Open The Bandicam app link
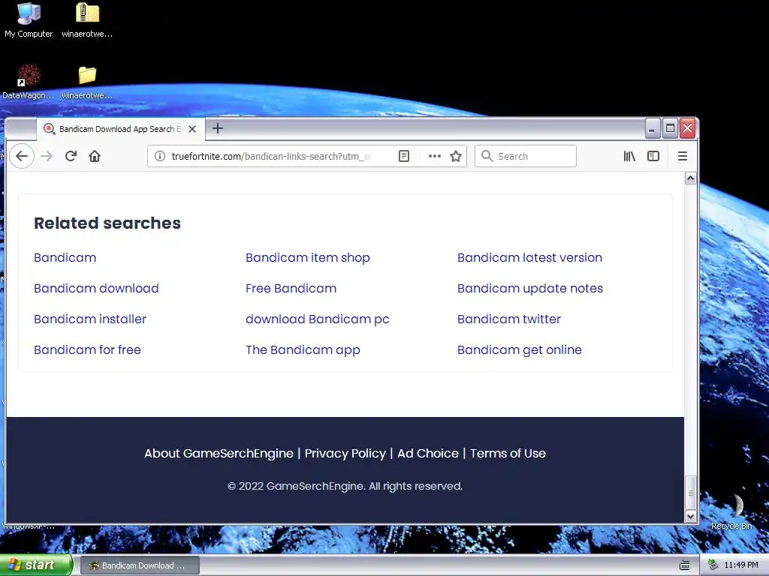 click(303, 350)
